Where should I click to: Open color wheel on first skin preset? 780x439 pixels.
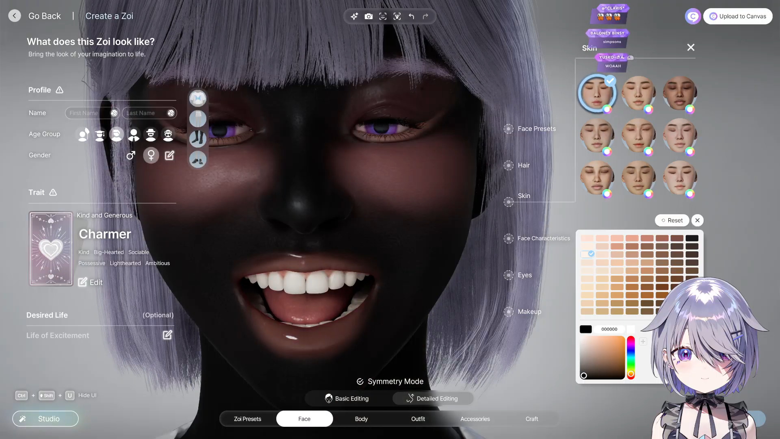(x=607, y=109)
